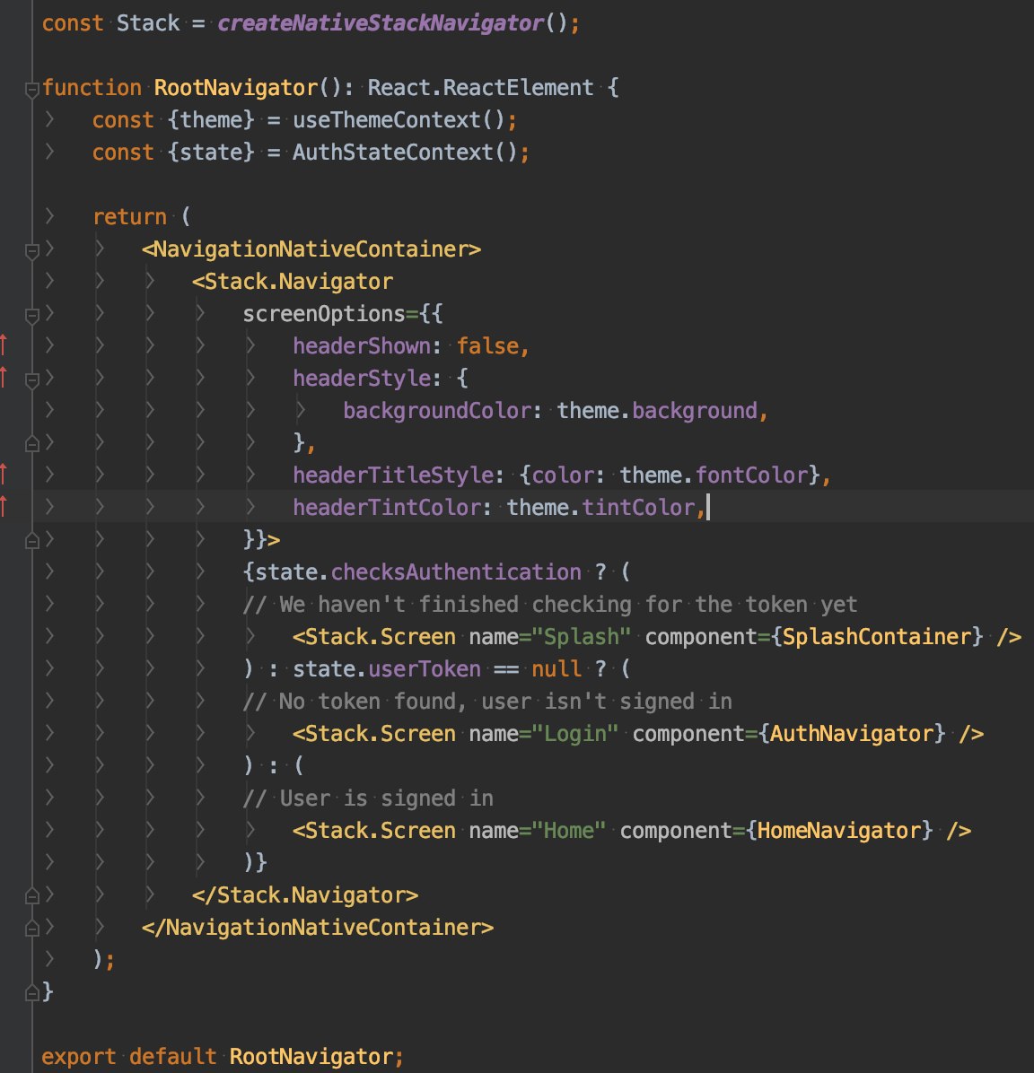Click the AuthStateContext() call
This screenshot has width=1034, height=1073.
pyautogui.click(x=405, y=152)
